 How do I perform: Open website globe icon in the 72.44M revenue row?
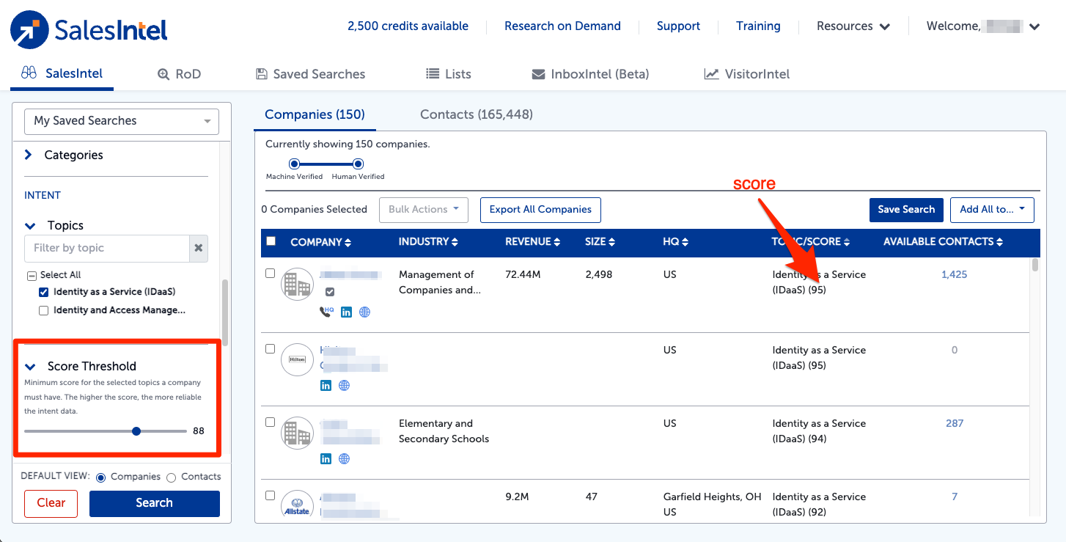tap(364, 312)
